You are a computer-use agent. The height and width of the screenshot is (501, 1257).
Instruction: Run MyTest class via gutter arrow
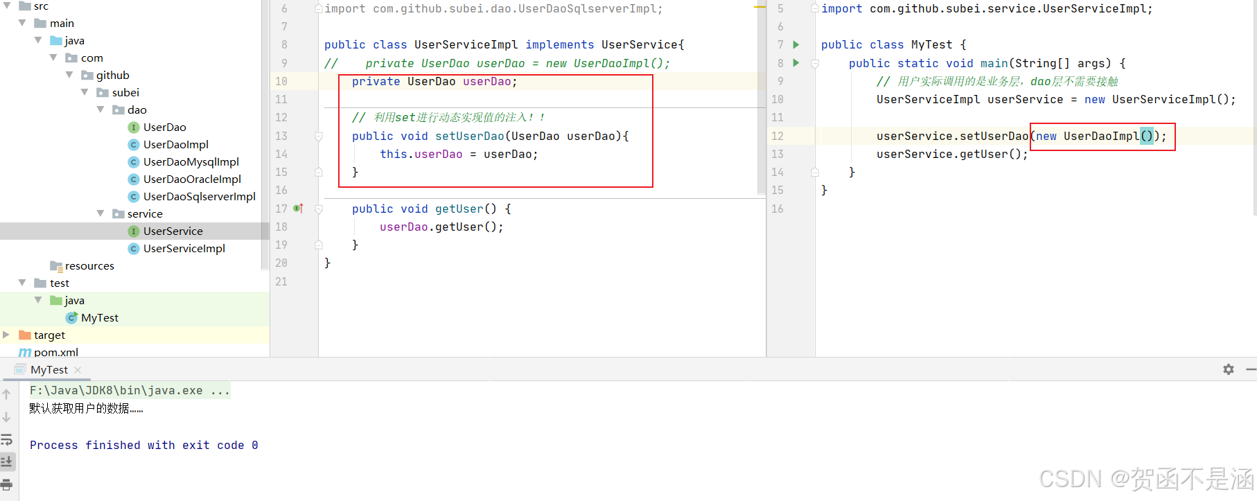tap(796, 44)
